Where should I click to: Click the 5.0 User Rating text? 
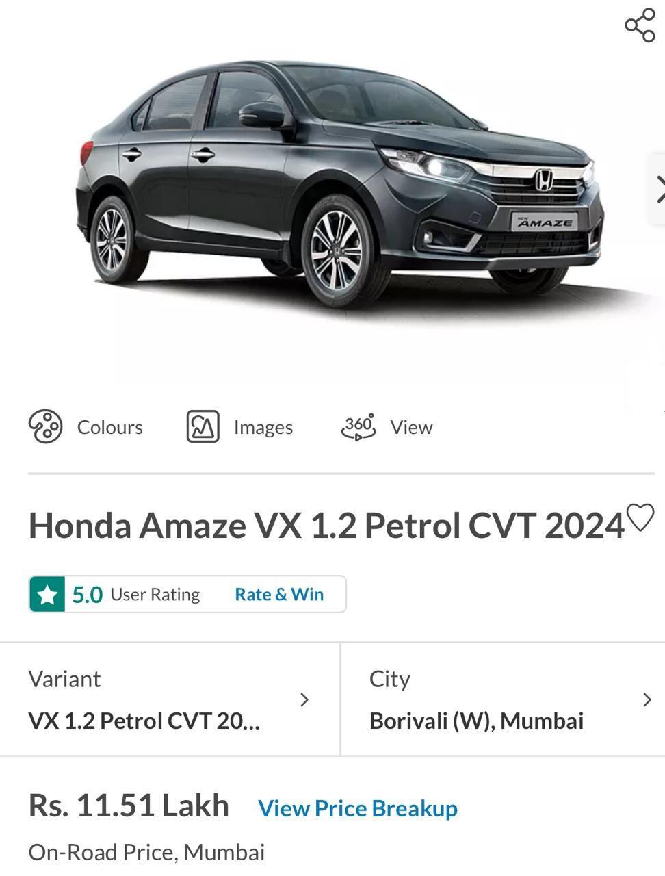point(135,595)
